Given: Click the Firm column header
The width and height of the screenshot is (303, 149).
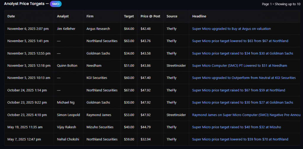Looking at the screenshot, I should pos(90,16).
